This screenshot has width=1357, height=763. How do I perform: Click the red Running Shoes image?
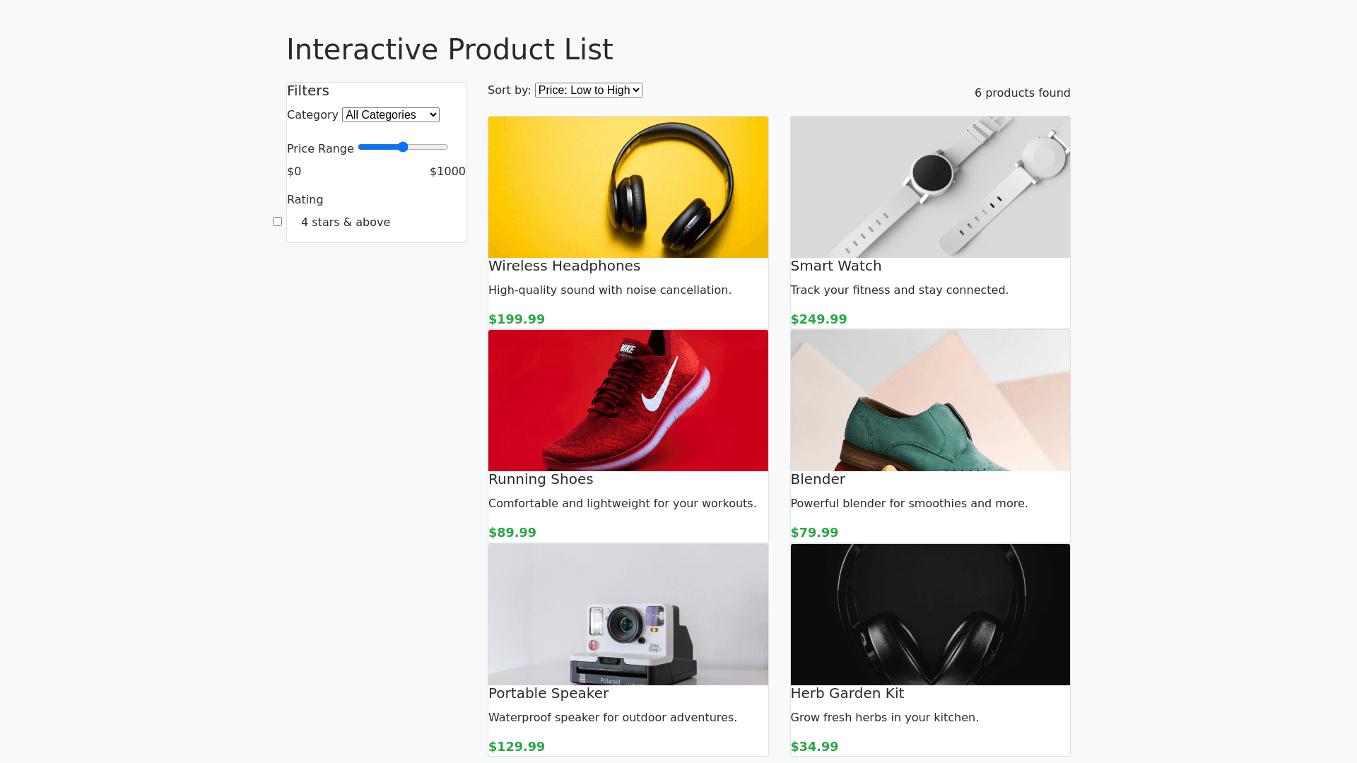628,401
